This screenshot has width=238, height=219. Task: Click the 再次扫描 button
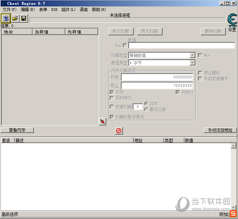click(x=150, y=32)
